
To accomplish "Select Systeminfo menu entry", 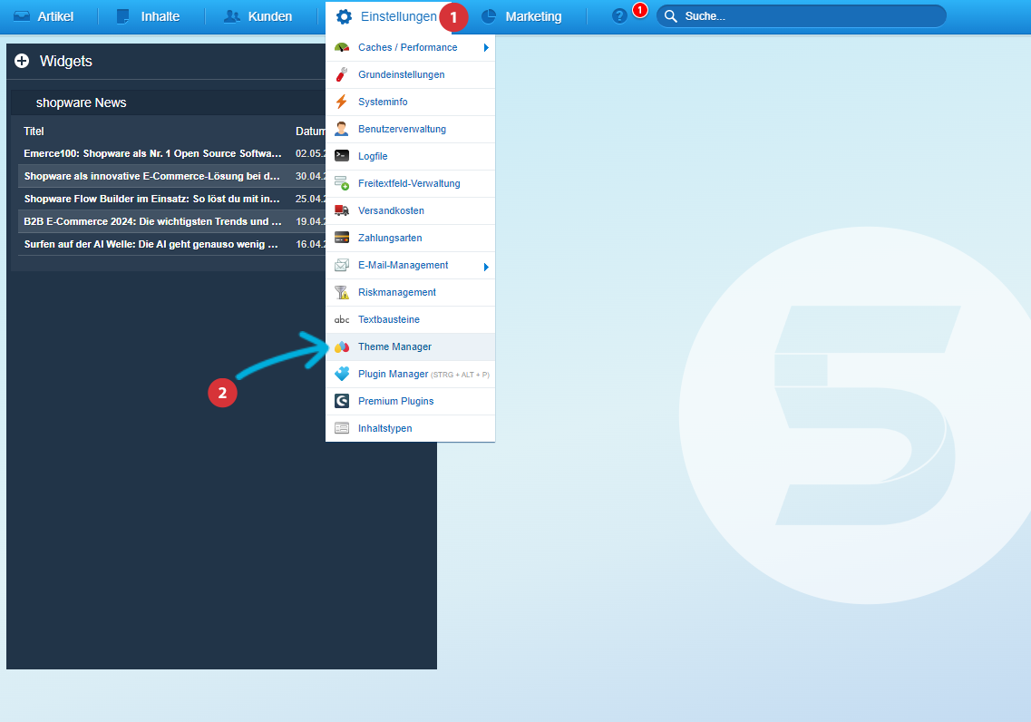I will click(x=410, y=102).
